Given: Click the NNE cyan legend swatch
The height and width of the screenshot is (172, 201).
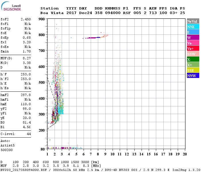Looking at the screenshot, I should point(192,27).
